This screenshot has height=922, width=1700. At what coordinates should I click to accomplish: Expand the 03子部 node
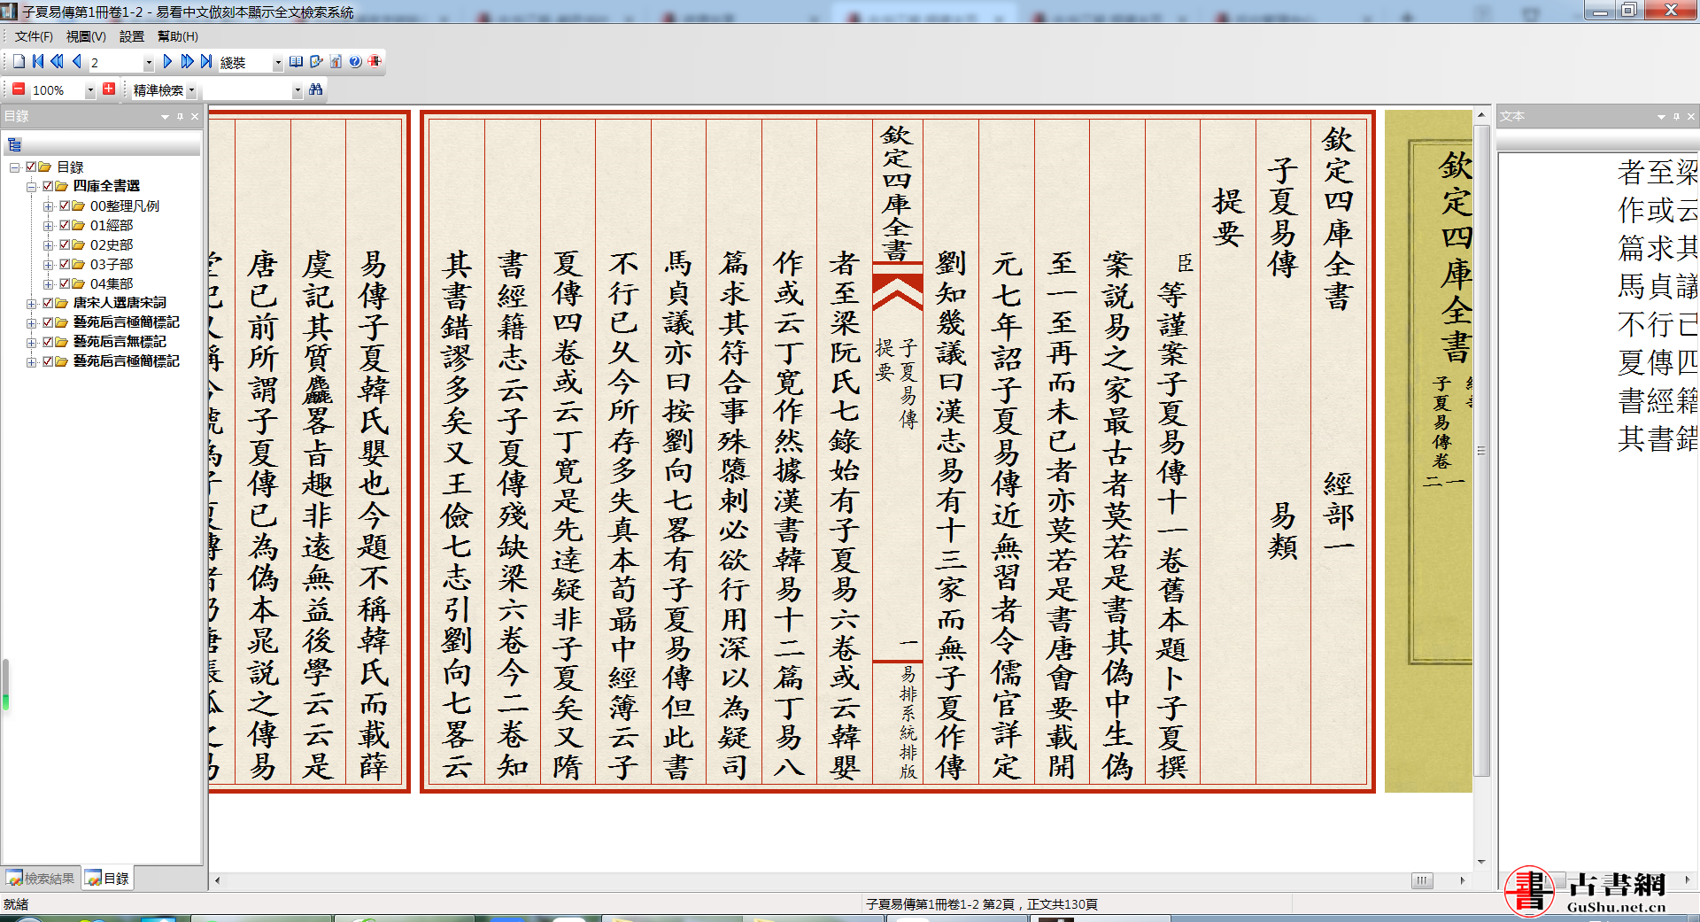coord(48,264)
